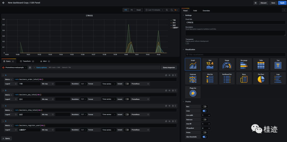Select the Gauge visualization
287x142 pixels.
pyautogui.click(x=227, y=64)
